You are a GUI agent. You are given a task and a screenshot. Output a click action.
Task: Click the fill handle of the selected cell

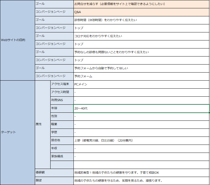point(209,112)
